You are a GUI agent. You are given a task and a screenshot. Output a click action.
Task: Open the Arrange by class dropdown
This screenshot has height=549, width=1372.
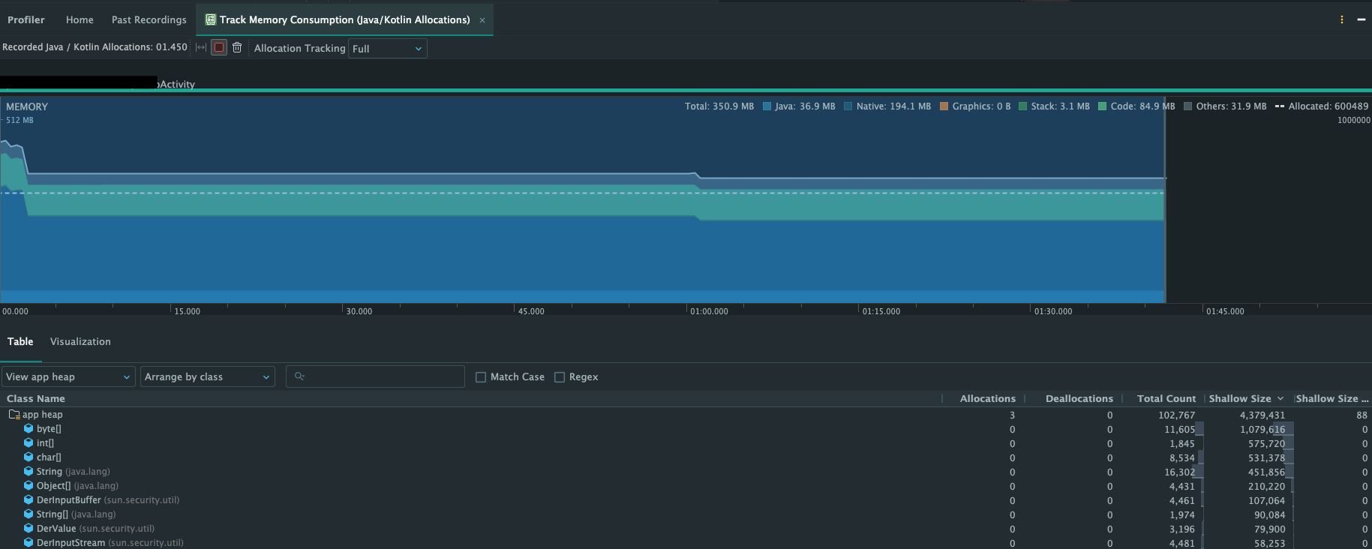coord(208,376)
